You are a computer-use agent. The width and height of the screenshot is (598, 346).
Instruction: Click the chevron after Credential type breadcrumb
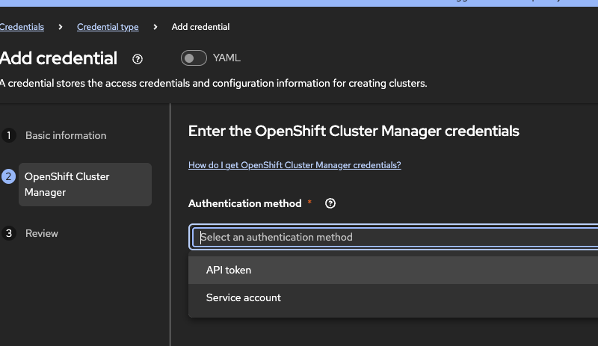tap(155, 27)
